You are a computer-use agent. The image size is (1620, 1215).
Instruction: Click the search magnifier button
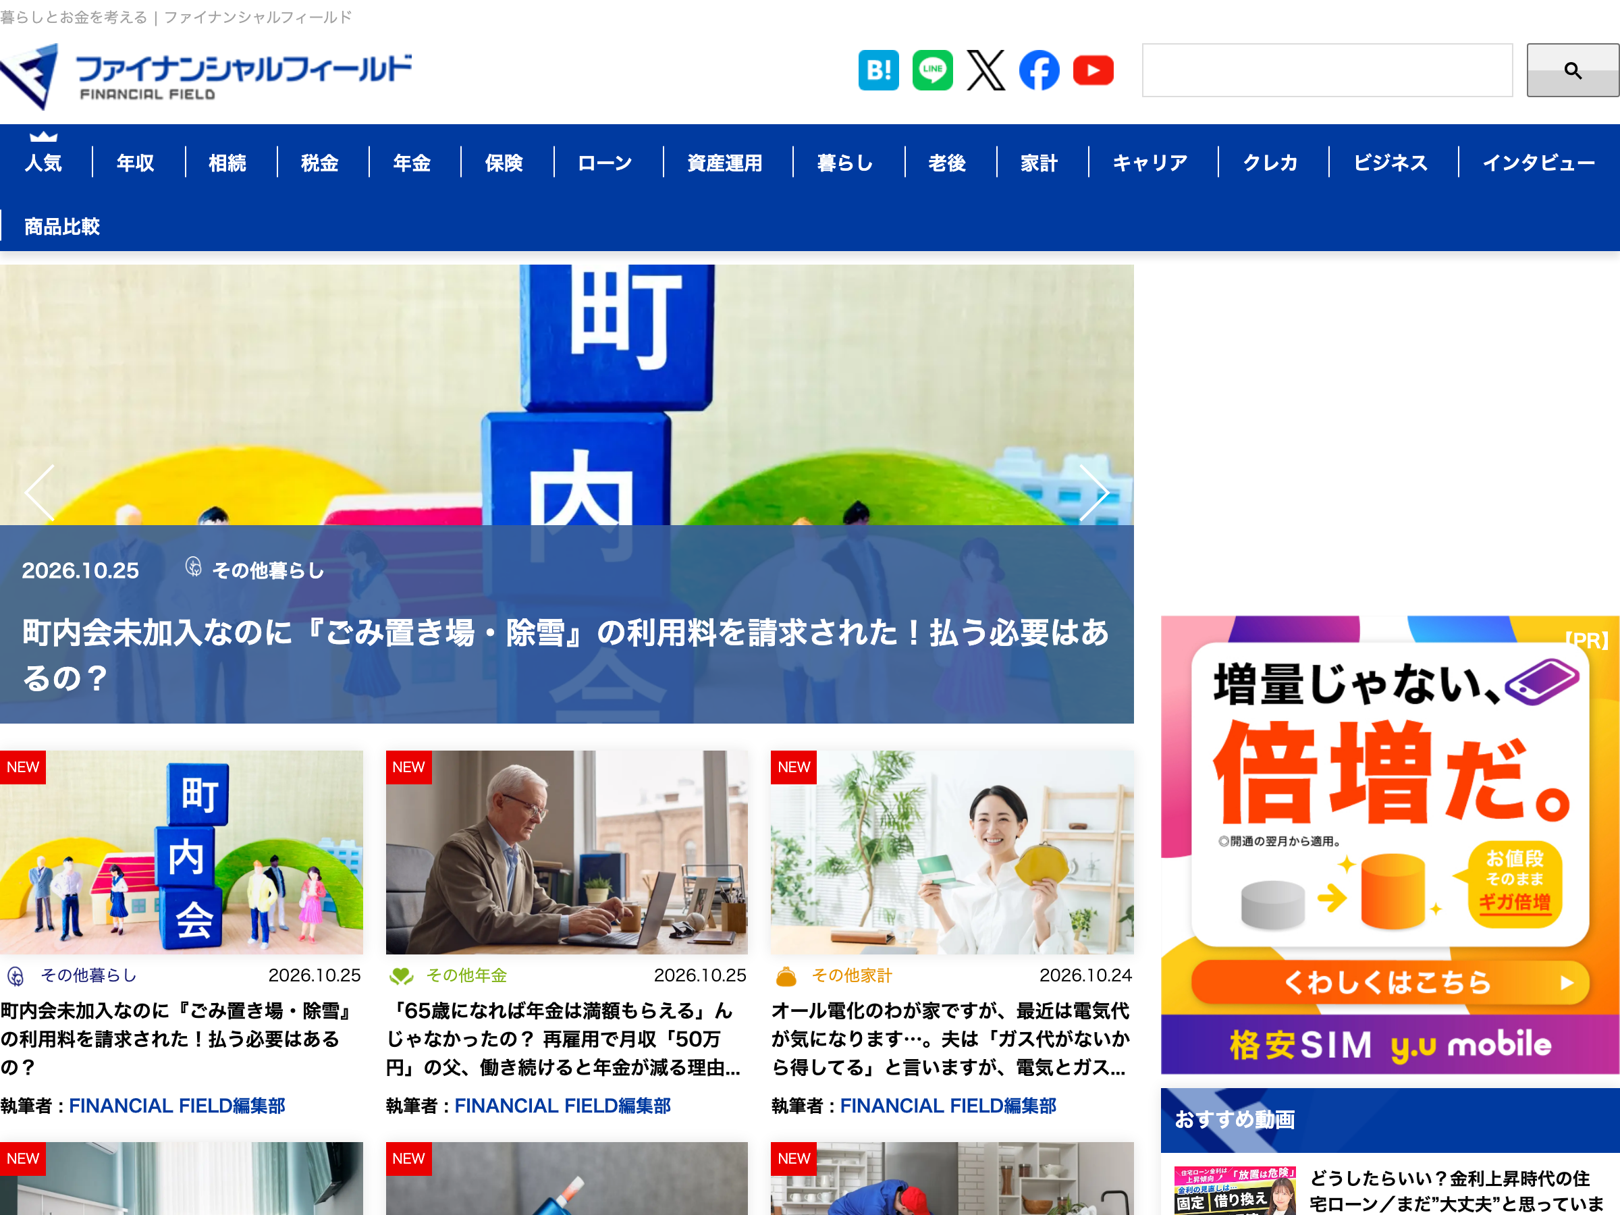(x=1572, y=70)
